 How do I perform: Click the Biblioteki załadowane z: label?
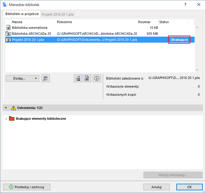(x=125, y=78)
